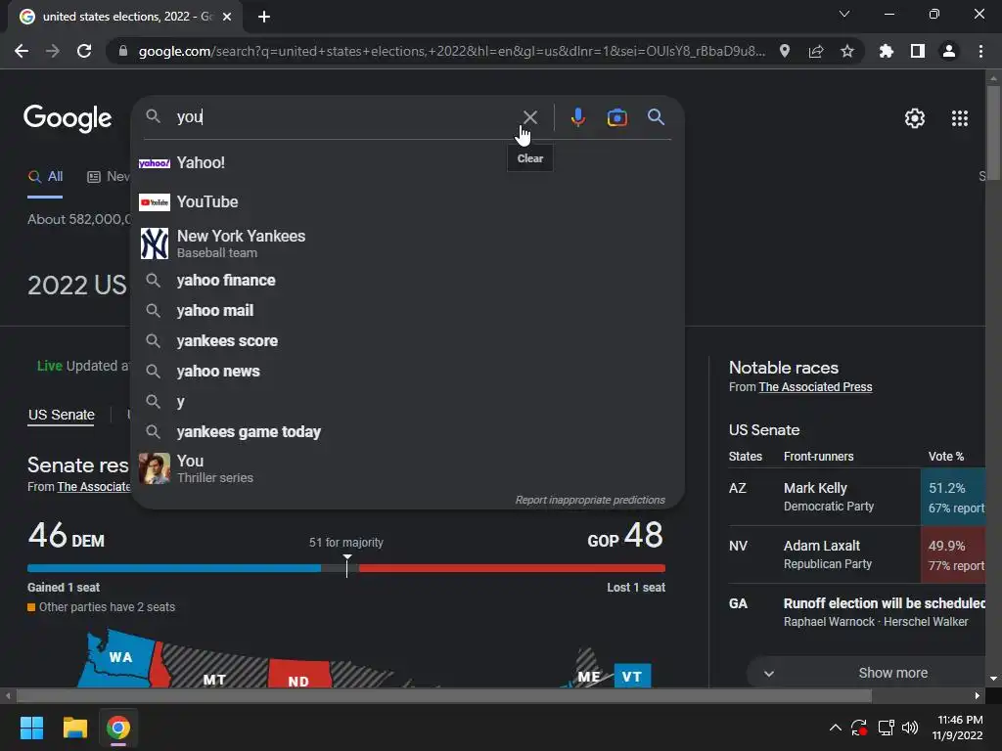Click Vermont VT label on map
1002x751 pixels.
(x=632, y=677)
